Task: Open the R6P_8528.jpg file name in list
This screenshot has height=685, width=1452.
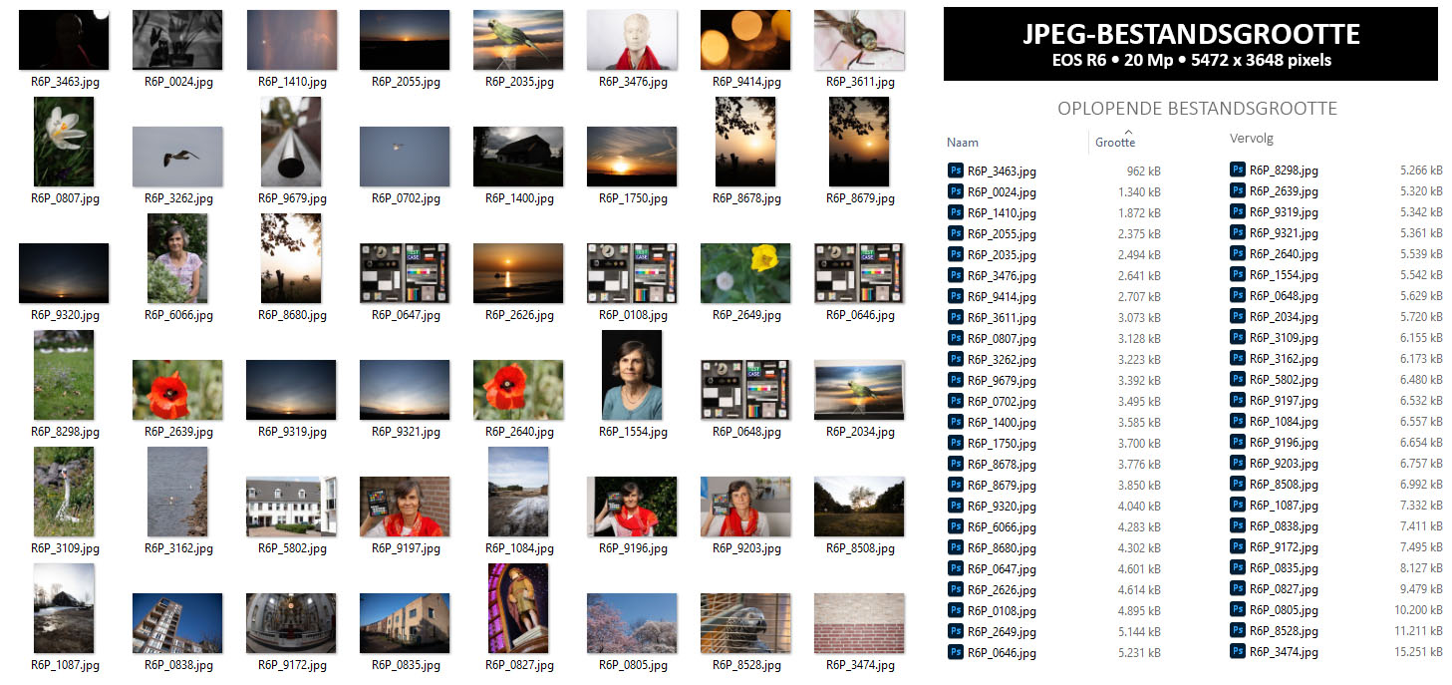Action: pyautogui.click(x=1284, y=632)
